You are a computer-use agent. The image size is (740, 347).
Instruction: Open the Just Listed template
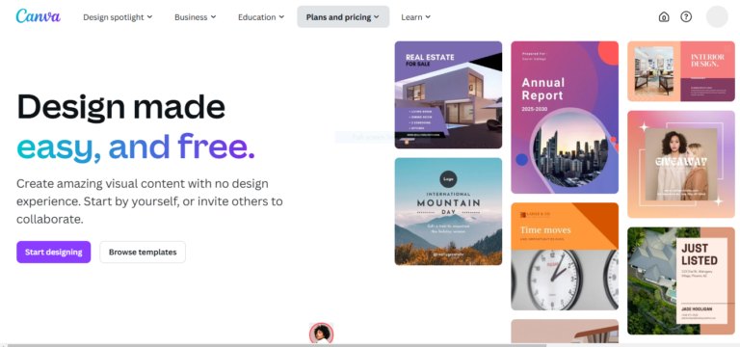tap(681, 280)
